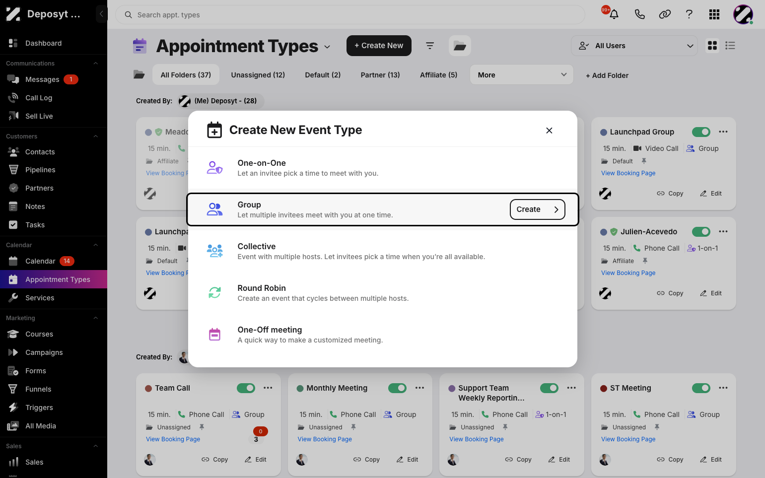Toggle the Monthly Meeting switch

pos(397,388)
